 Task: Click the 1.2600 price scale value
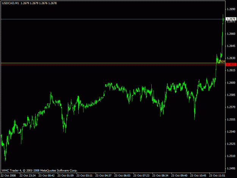[x=231, y=83]
